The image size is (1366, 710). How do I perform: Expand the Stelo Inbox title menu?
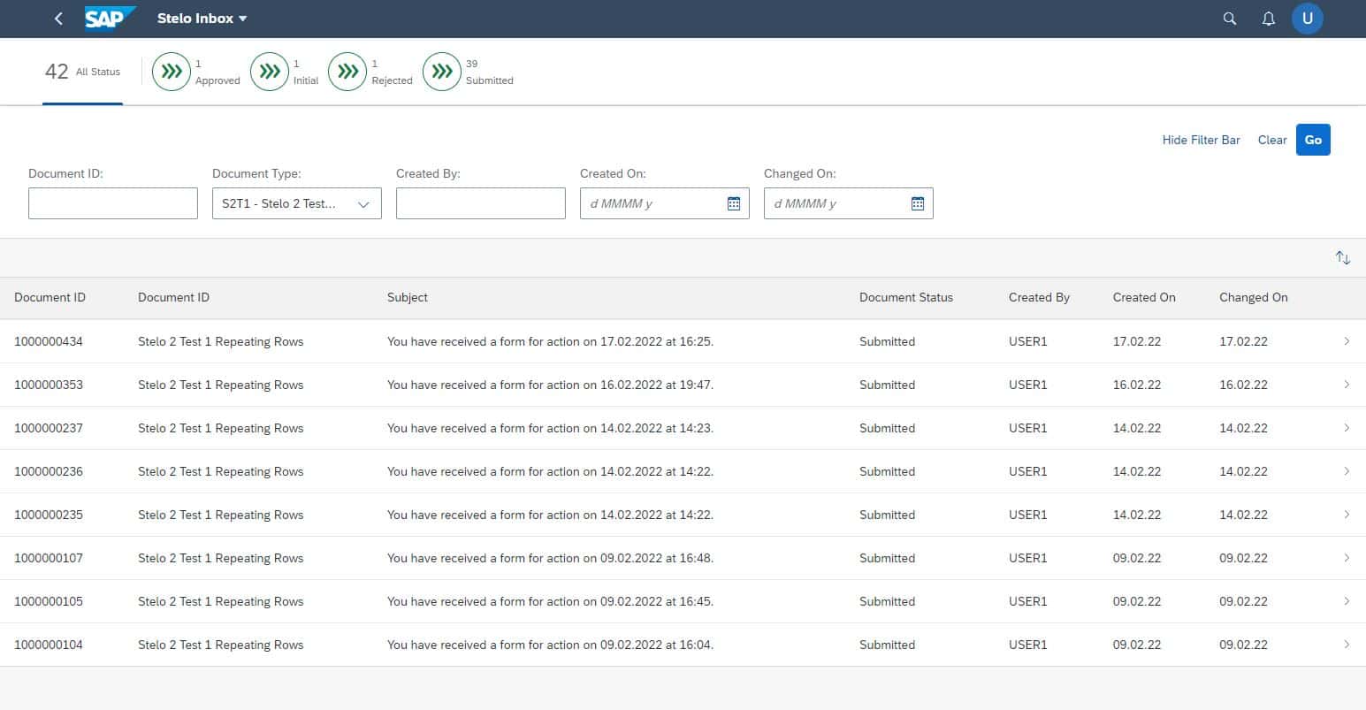click(x=202, y=19)
